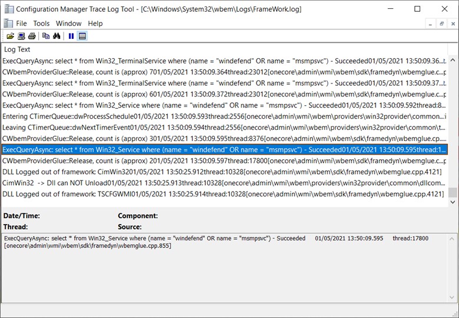Open the Tools menu
Viewport: 459px width, 318px height.
(x=41, y=24)
